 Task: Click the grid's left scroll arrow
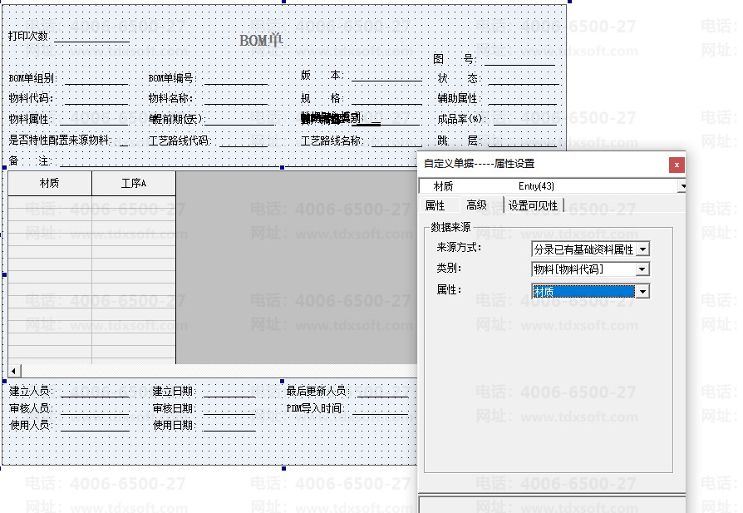14,371
